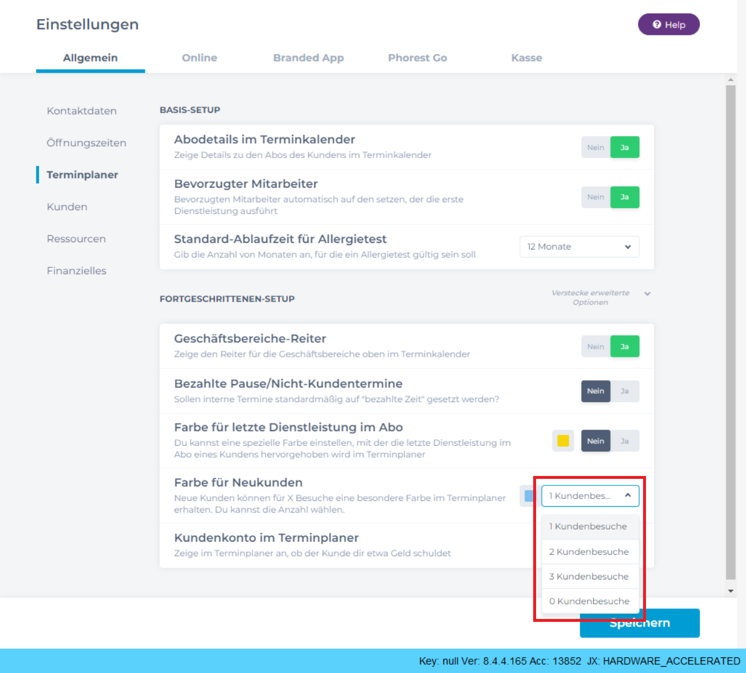Switch to the Online tab

click(199, 58)
